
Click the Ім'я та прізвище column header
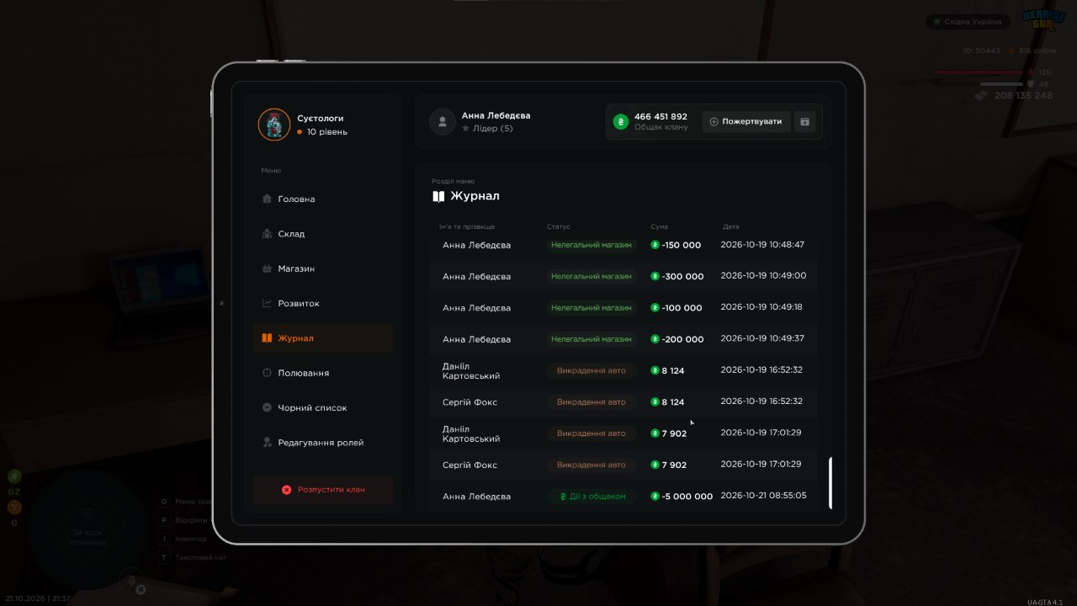point(467,227)
